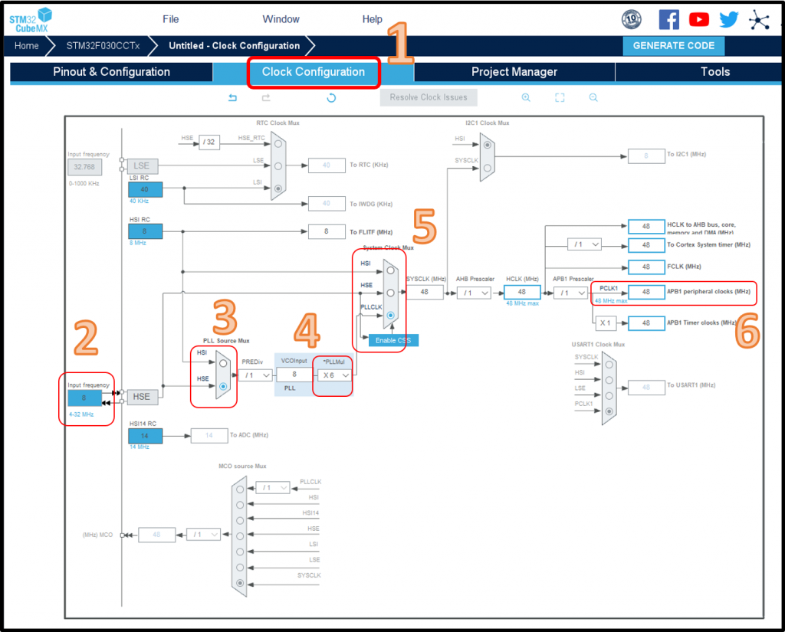Viewport: 785px width, 632px height.
Task: Click the STM32CubeMX logo
Action: click(31, 21)
